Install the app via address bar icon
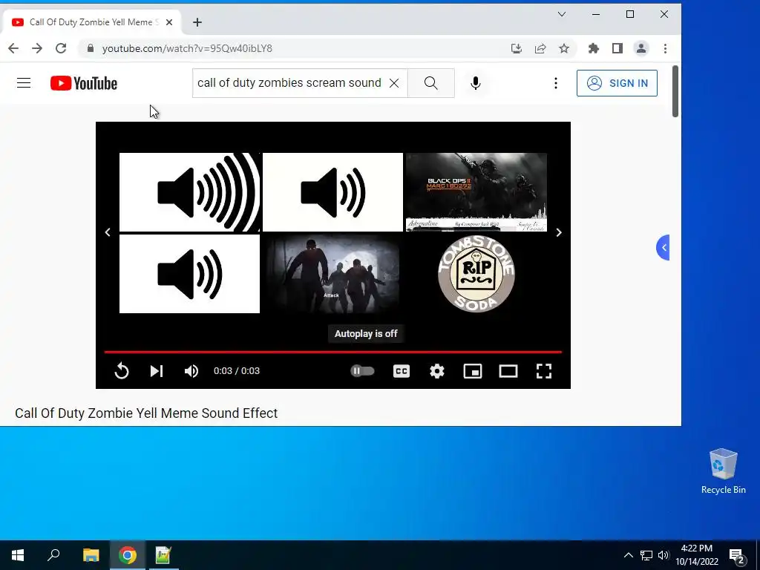This screenshot has width=760, height=570. (517, 48)
